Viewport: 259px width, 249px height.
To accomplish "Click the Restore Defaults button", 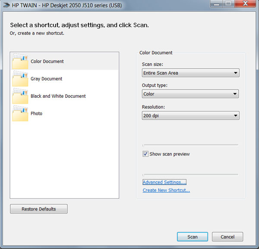I will pos(39,209).
